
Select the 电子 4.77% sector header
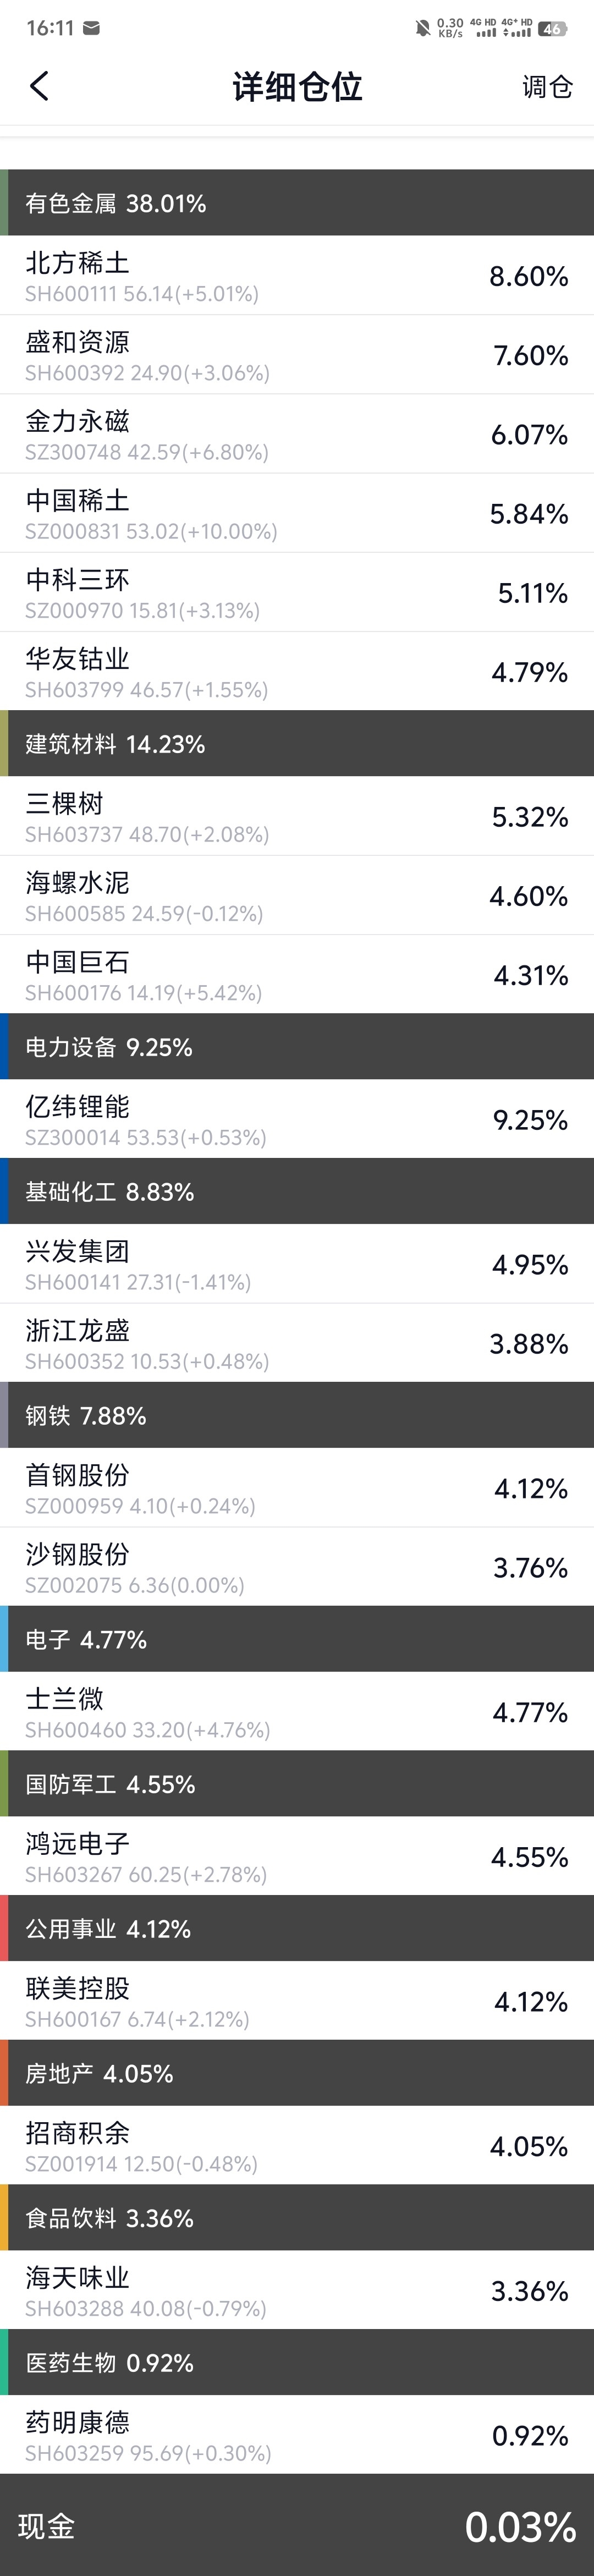(297, 1639)
